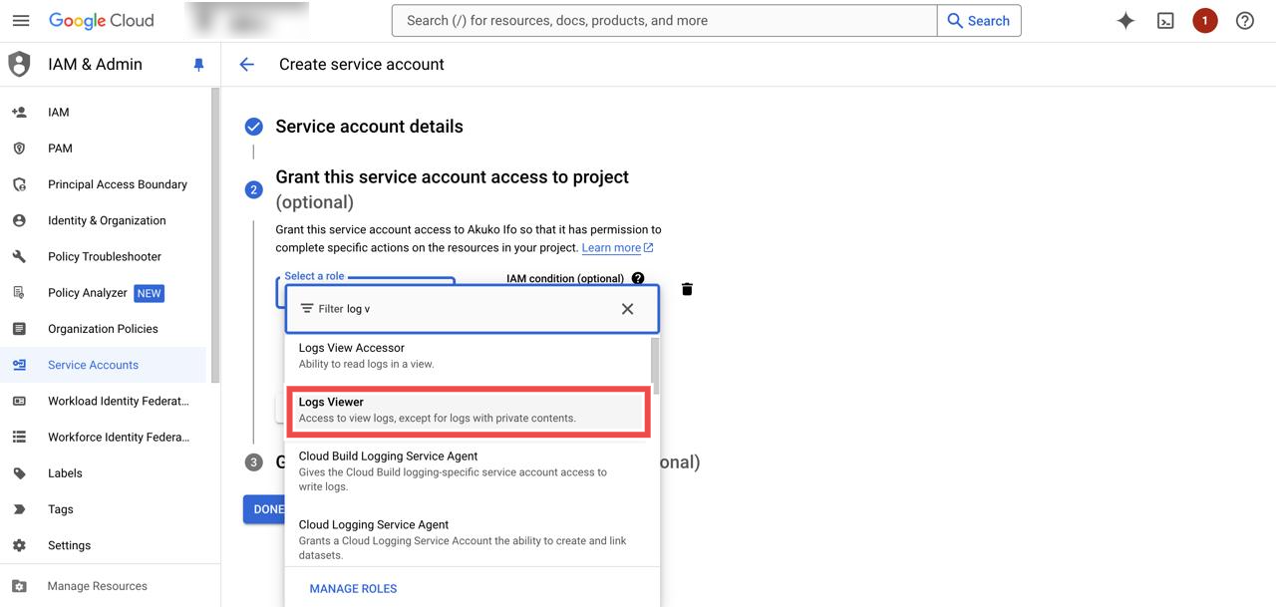Click the Gemini sparkle icon
The image size is (1276, 607).
[x=1125, y=21]
